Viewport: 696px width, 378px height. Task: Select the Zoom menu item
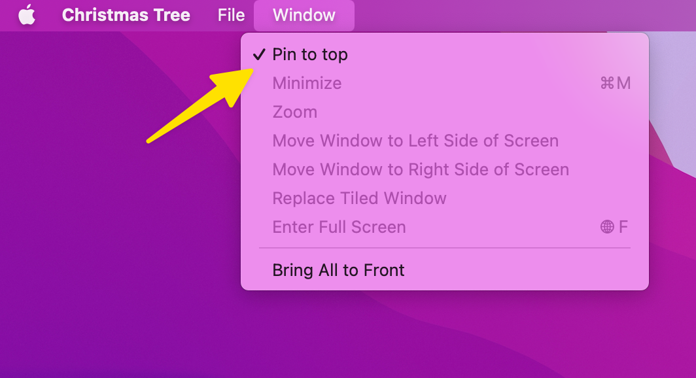coord(294,112)
